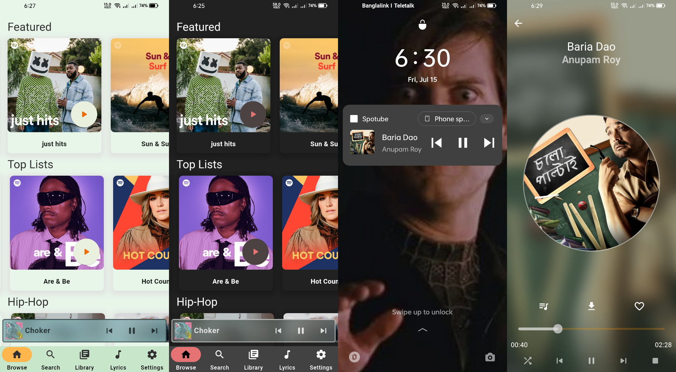The image size is (676, 372).
Task: Open the 'just hits' featured playlist
Action: 54,85
